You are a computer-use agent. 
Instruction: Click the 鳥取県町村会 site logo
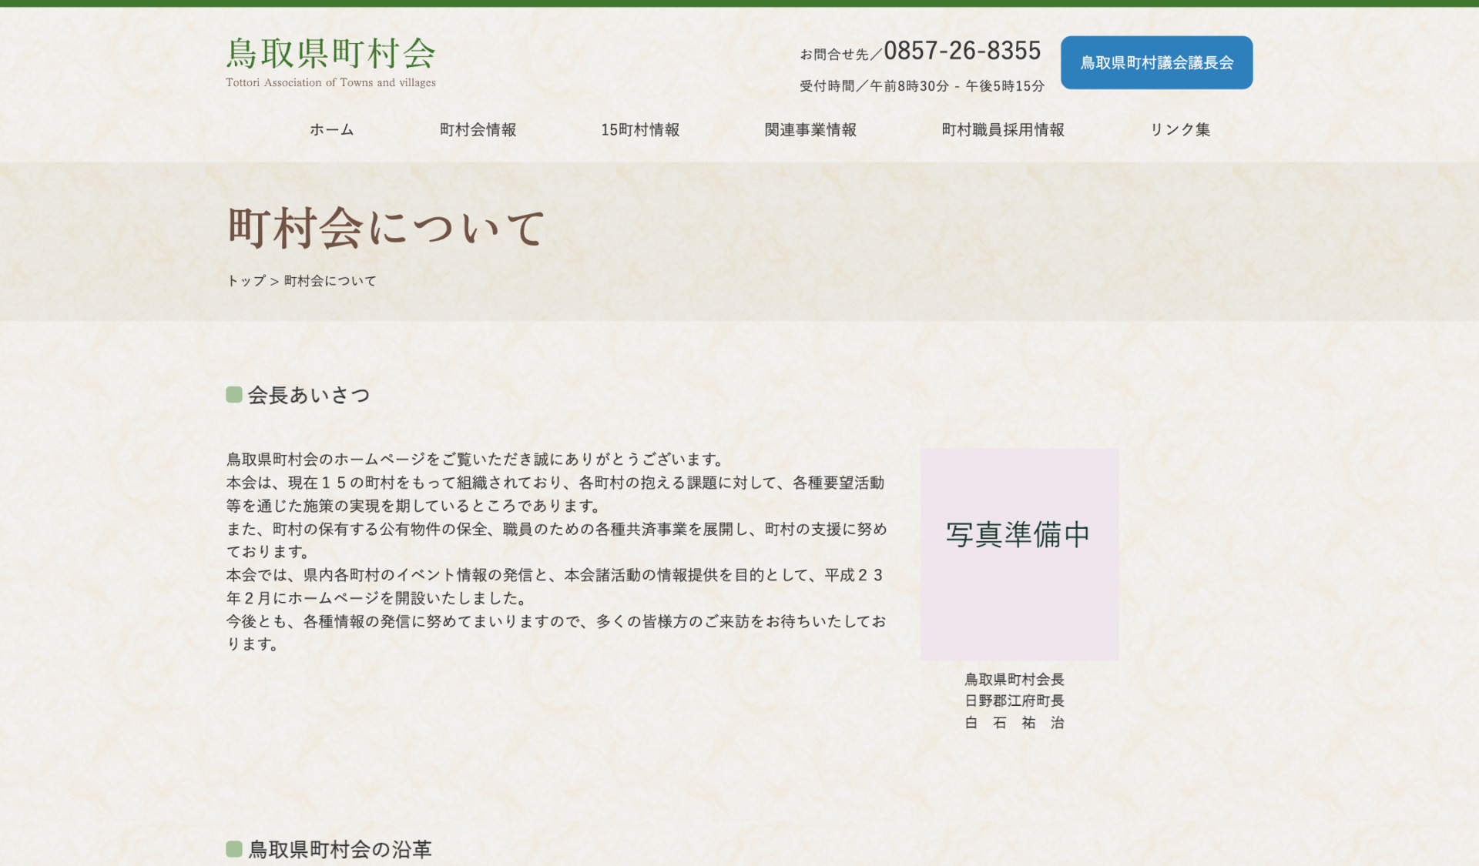point(330,62)
